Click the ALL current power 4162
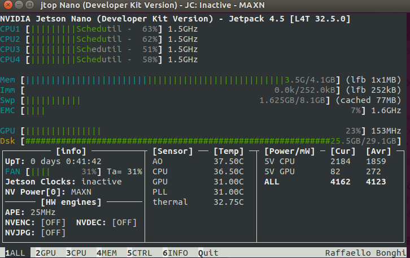 [x=340, y=182]
